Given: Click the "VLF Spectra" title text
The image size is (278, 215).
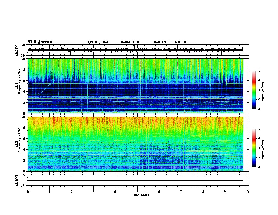Looking at the screenshot, I should [40, 42].
